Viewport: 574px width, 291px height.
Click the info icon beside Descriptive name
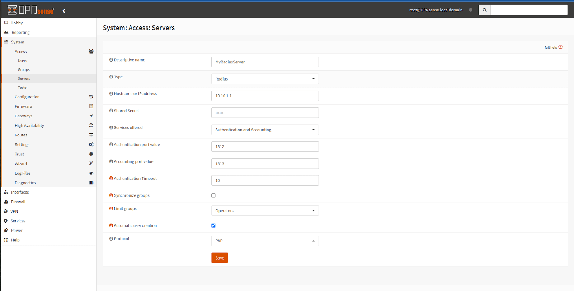click(111, 60)
